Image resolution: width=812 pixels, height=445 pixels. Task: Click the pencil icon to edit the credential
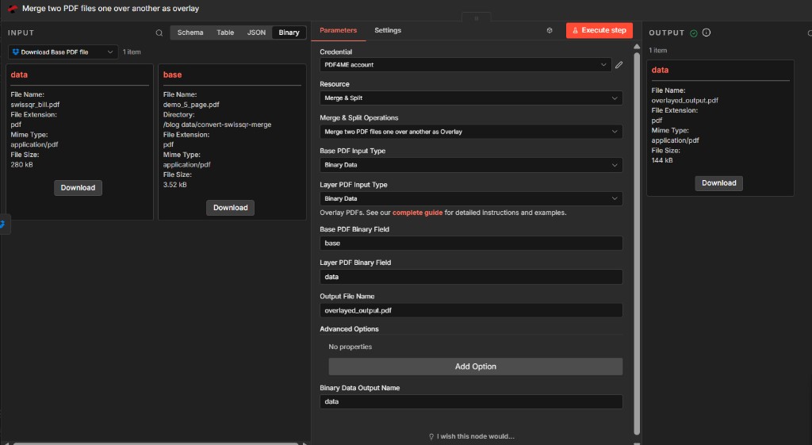click(619, 65)
